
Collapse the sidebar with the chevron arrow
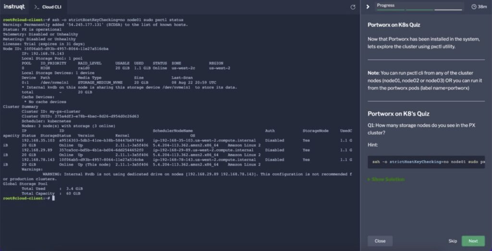coord(368,7)
